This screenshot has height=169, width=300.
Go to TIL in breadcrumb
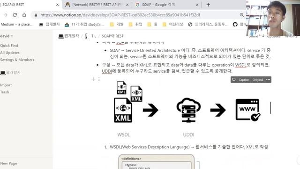pos(94,36)
